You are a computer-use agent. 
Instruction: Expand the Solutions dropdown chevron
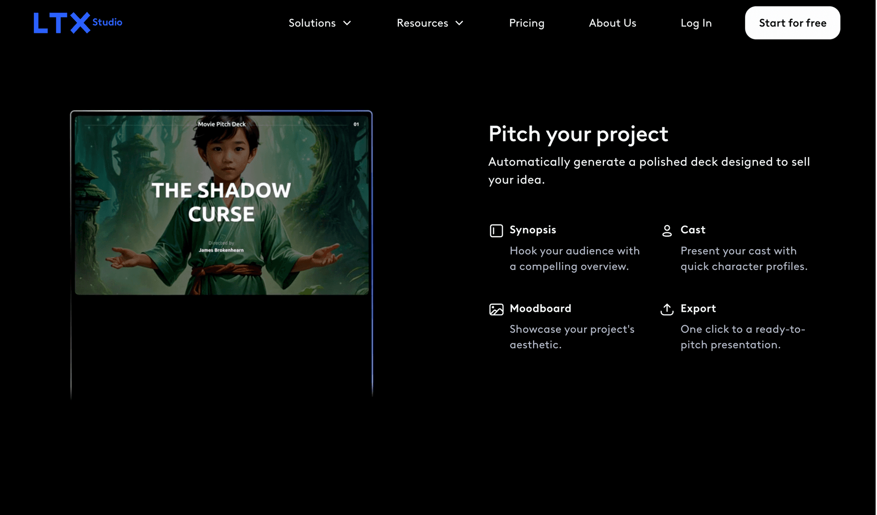point(347,23)
